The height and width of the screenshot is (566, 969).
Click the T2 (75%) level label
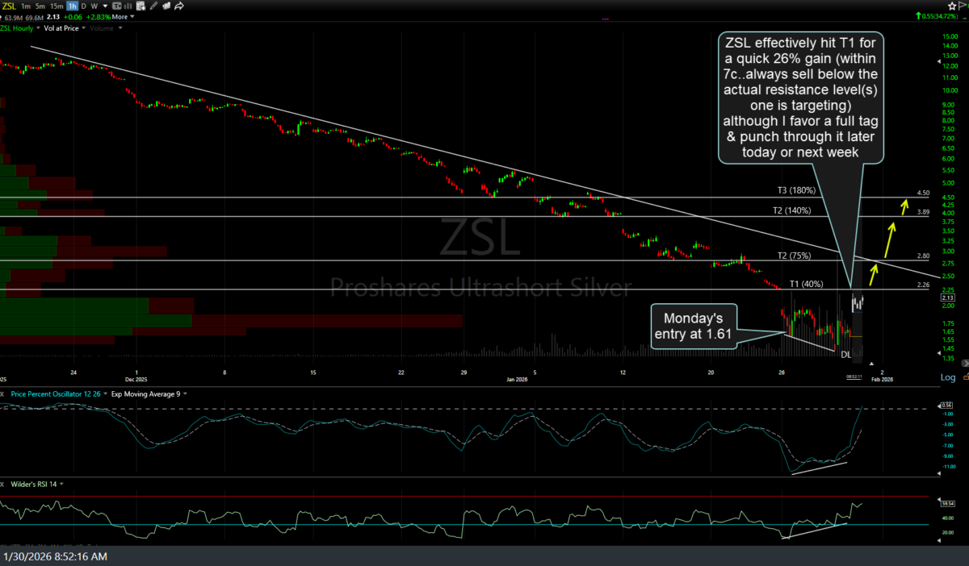795,256
